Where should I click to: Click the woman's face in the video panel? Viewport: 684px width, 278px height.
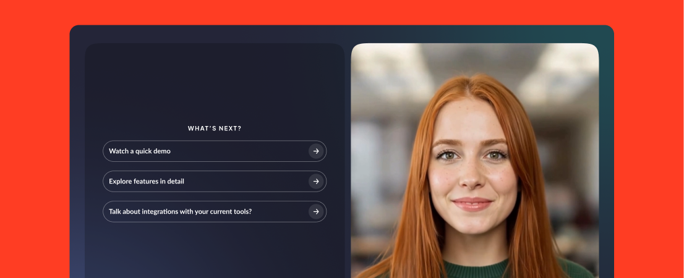click(x=472, y=170)
